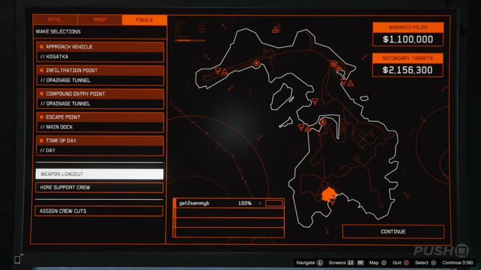Click the '// MAIN DOCK' value text
Image resolution: width=481 pixels, height=270 pixels.
(57, 127)
